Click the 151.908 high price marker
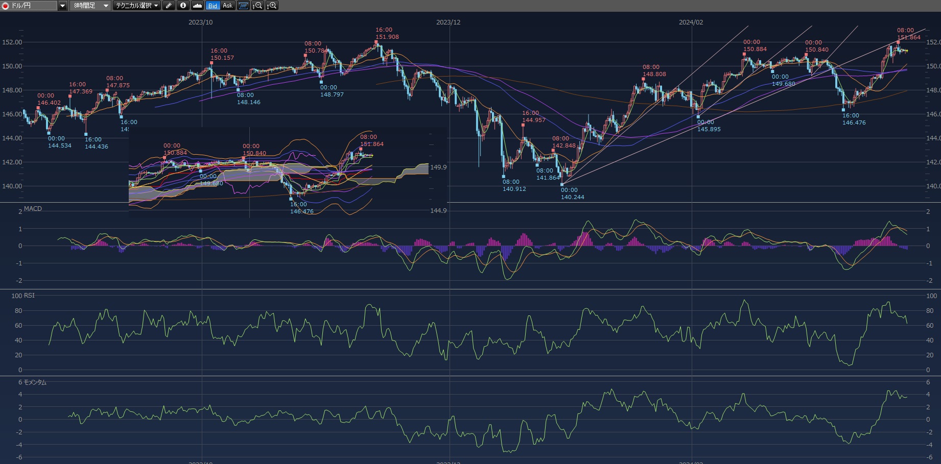The width and height of the screenshot is (941, 464). [387, 37]
